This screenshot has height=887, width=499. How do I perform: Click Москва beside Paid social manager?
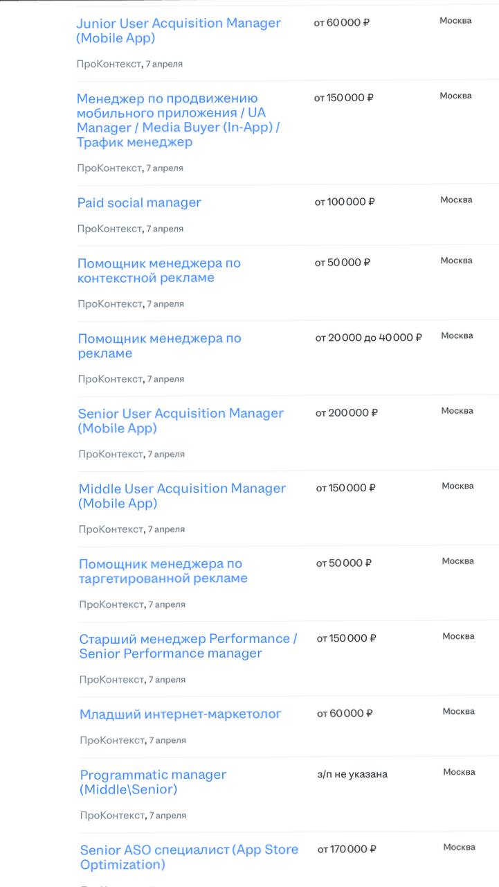pyautogui.click(x=456, y=200)
